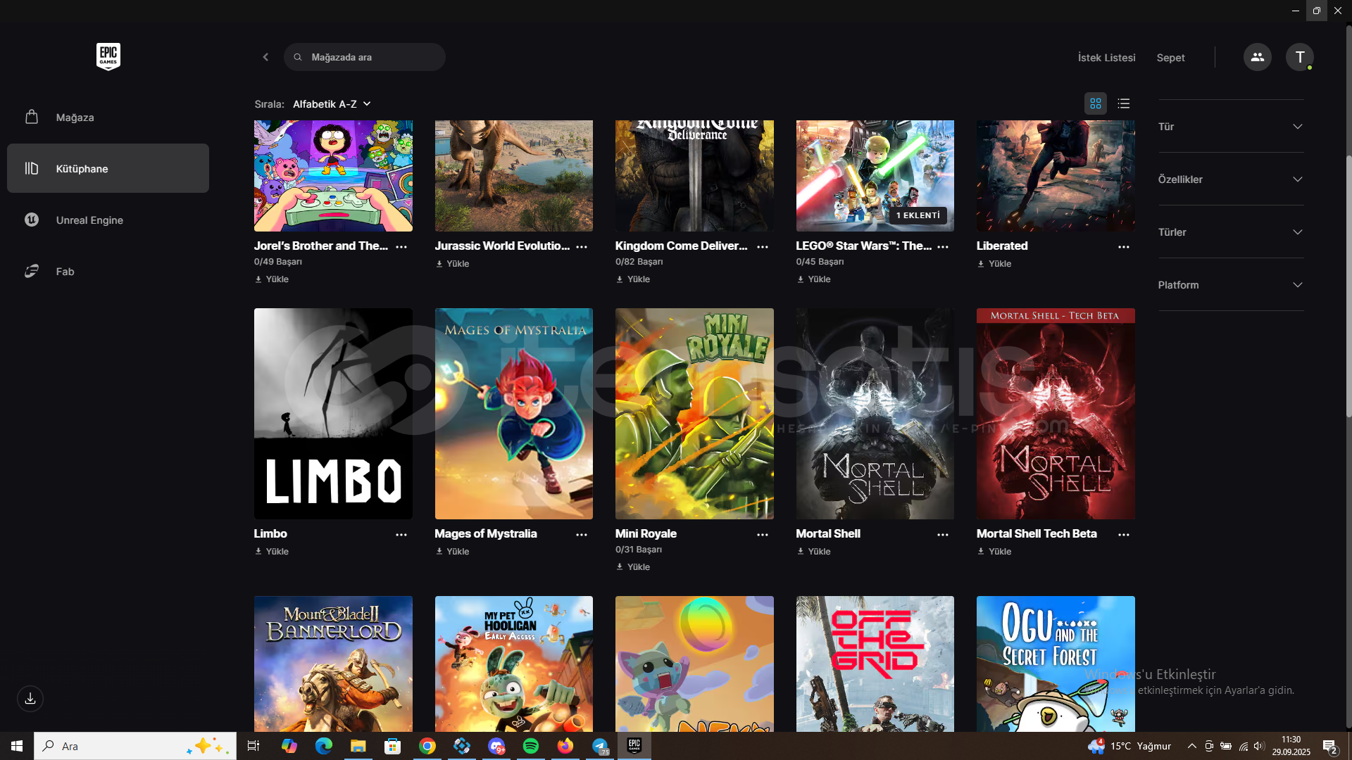The image size is (1352, 760).
Task: Open Firefox from the taskbar
Action: click(565, 746)
